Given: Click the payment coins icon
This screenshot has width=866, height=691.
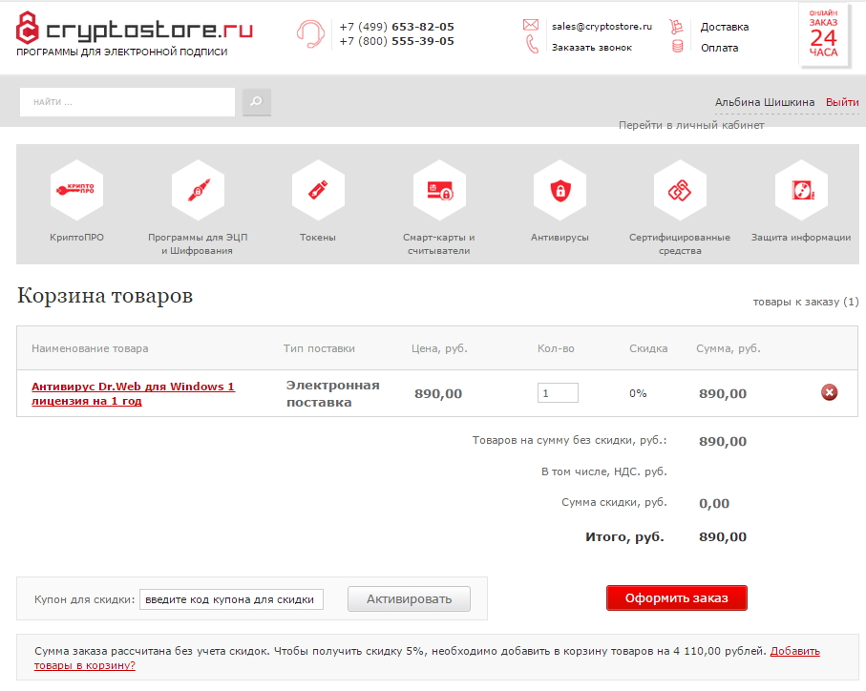Looking at the screenshot, I should (678, 47).
